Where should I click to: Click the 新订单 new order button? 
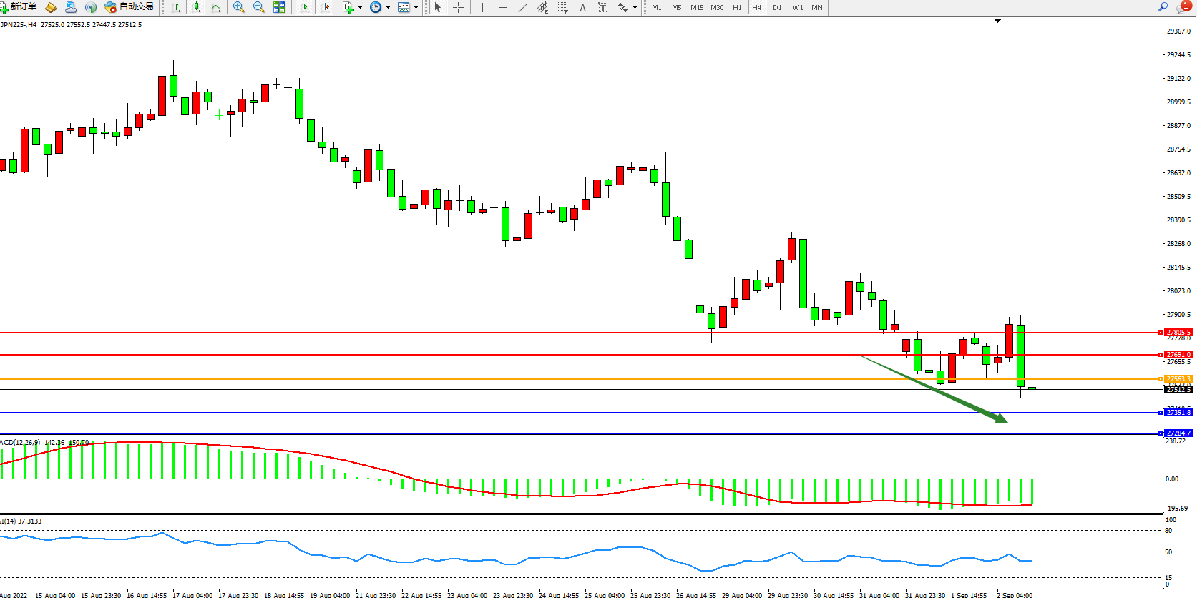19,7
